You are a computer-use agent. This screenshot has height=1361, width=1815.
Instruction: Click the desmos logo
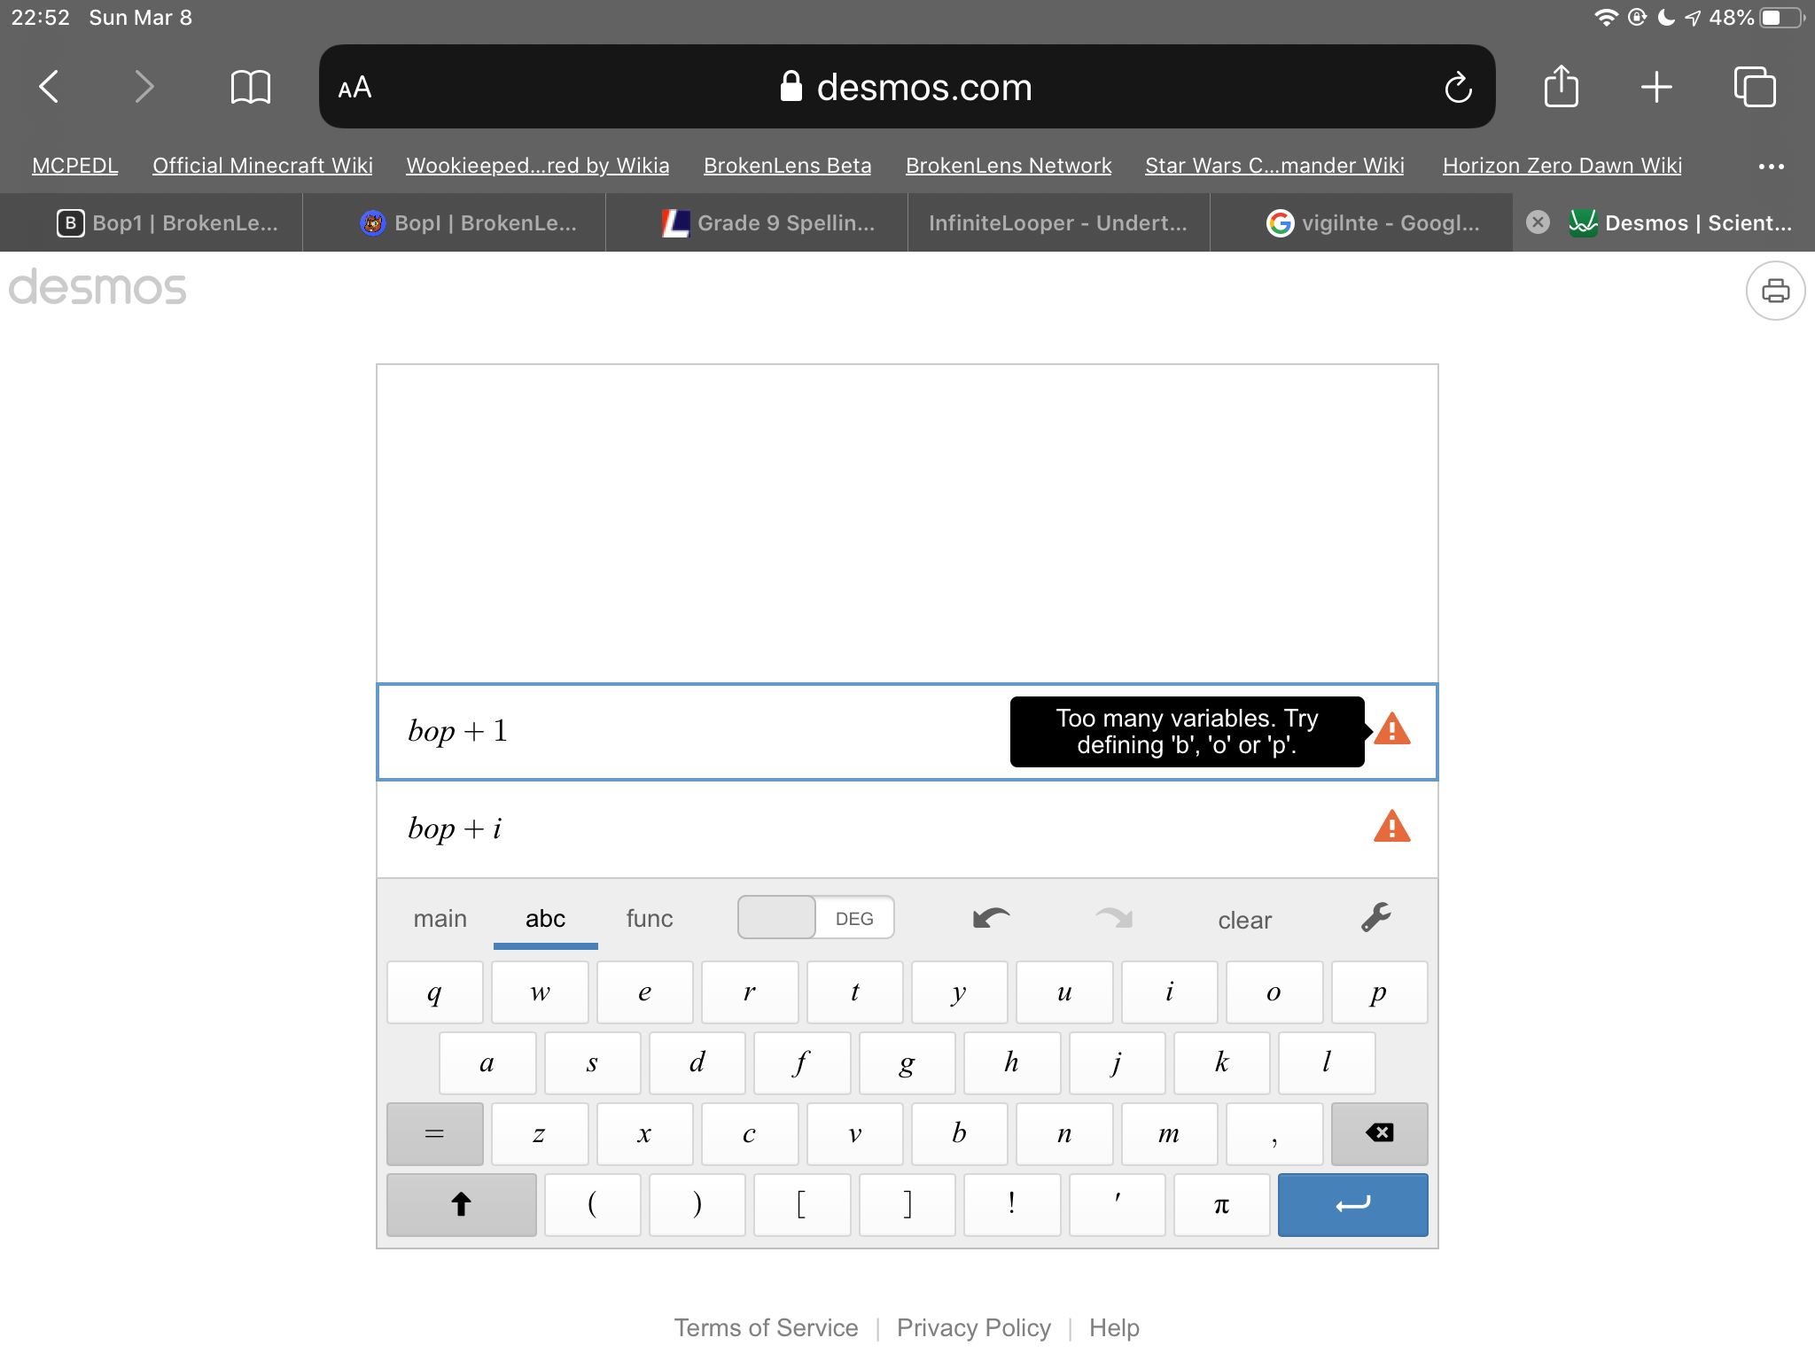pyautogui.click(x=97, y=288)
